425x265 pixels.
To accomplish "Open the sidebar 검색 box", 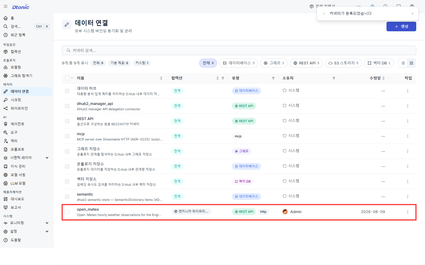I will pos(26,26).
